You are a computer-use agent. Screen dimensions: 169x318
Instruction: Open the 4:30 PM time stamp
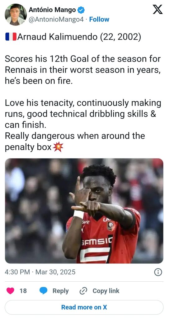click(x=17, y=272)
